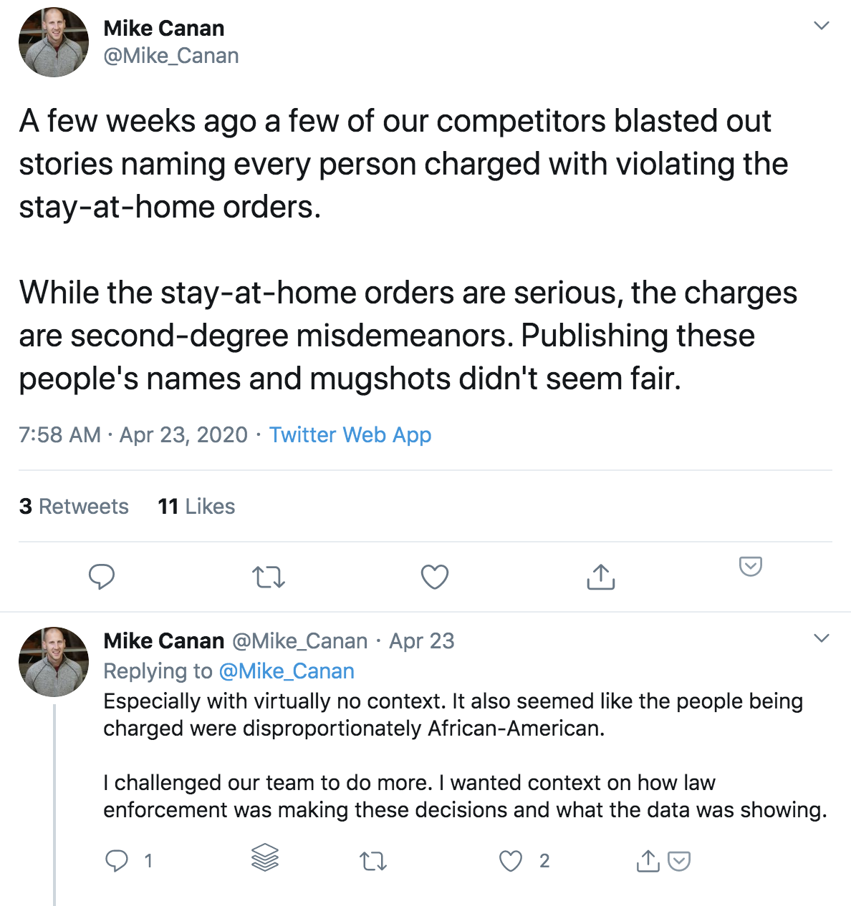The image size is (851, 906).
Task: Open the Twitter Web App link
Action: click(350, 435)
